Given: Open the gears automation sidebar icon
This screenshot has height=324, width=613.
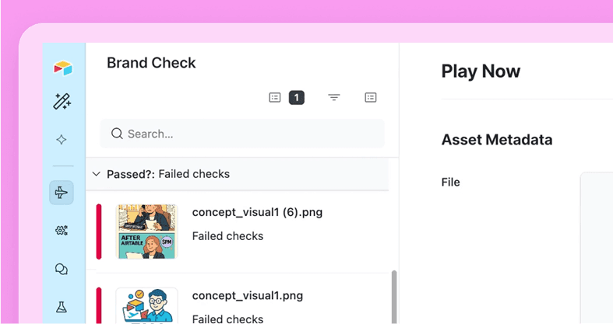Looking at the screenshot, I should [x=62, y=230].
